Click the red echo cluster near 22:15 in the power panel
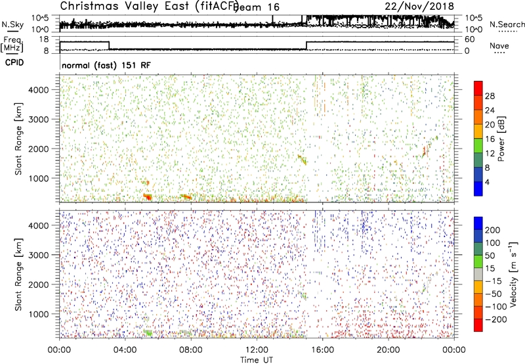Image resolution: width=525 pixels, height=364 pixels. [x=425, y=152]
